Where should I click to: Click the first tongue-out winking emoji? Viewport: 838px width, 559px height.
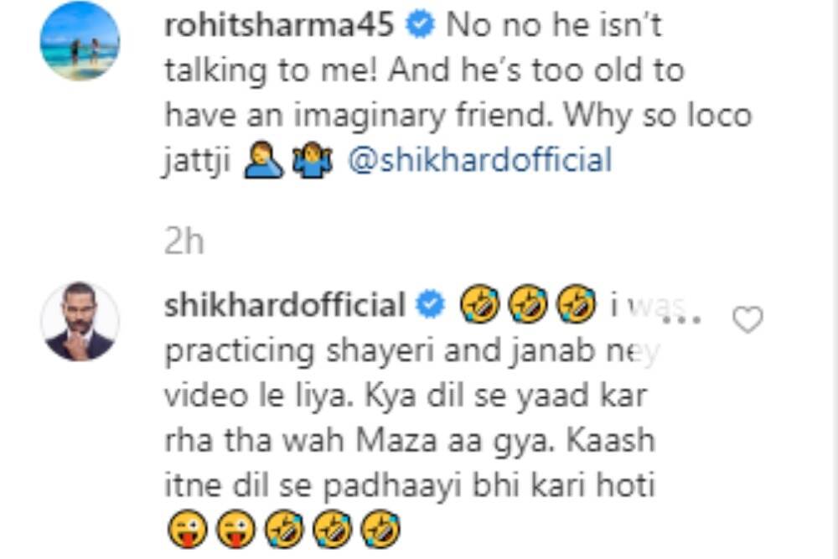pyautogui.click(x=187, y=530)
